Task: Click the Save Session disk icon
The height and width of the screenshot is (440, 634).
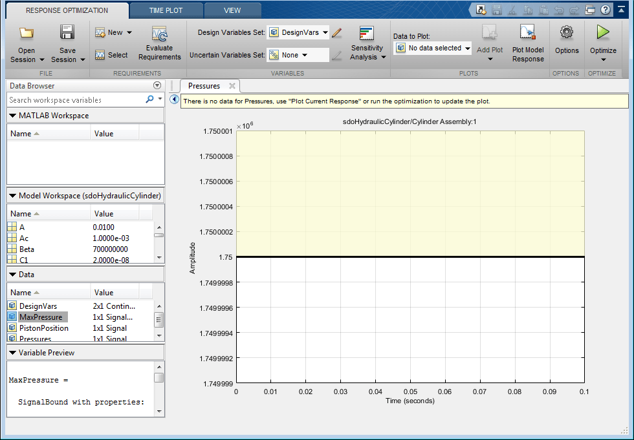Action: tap(67, 34)
